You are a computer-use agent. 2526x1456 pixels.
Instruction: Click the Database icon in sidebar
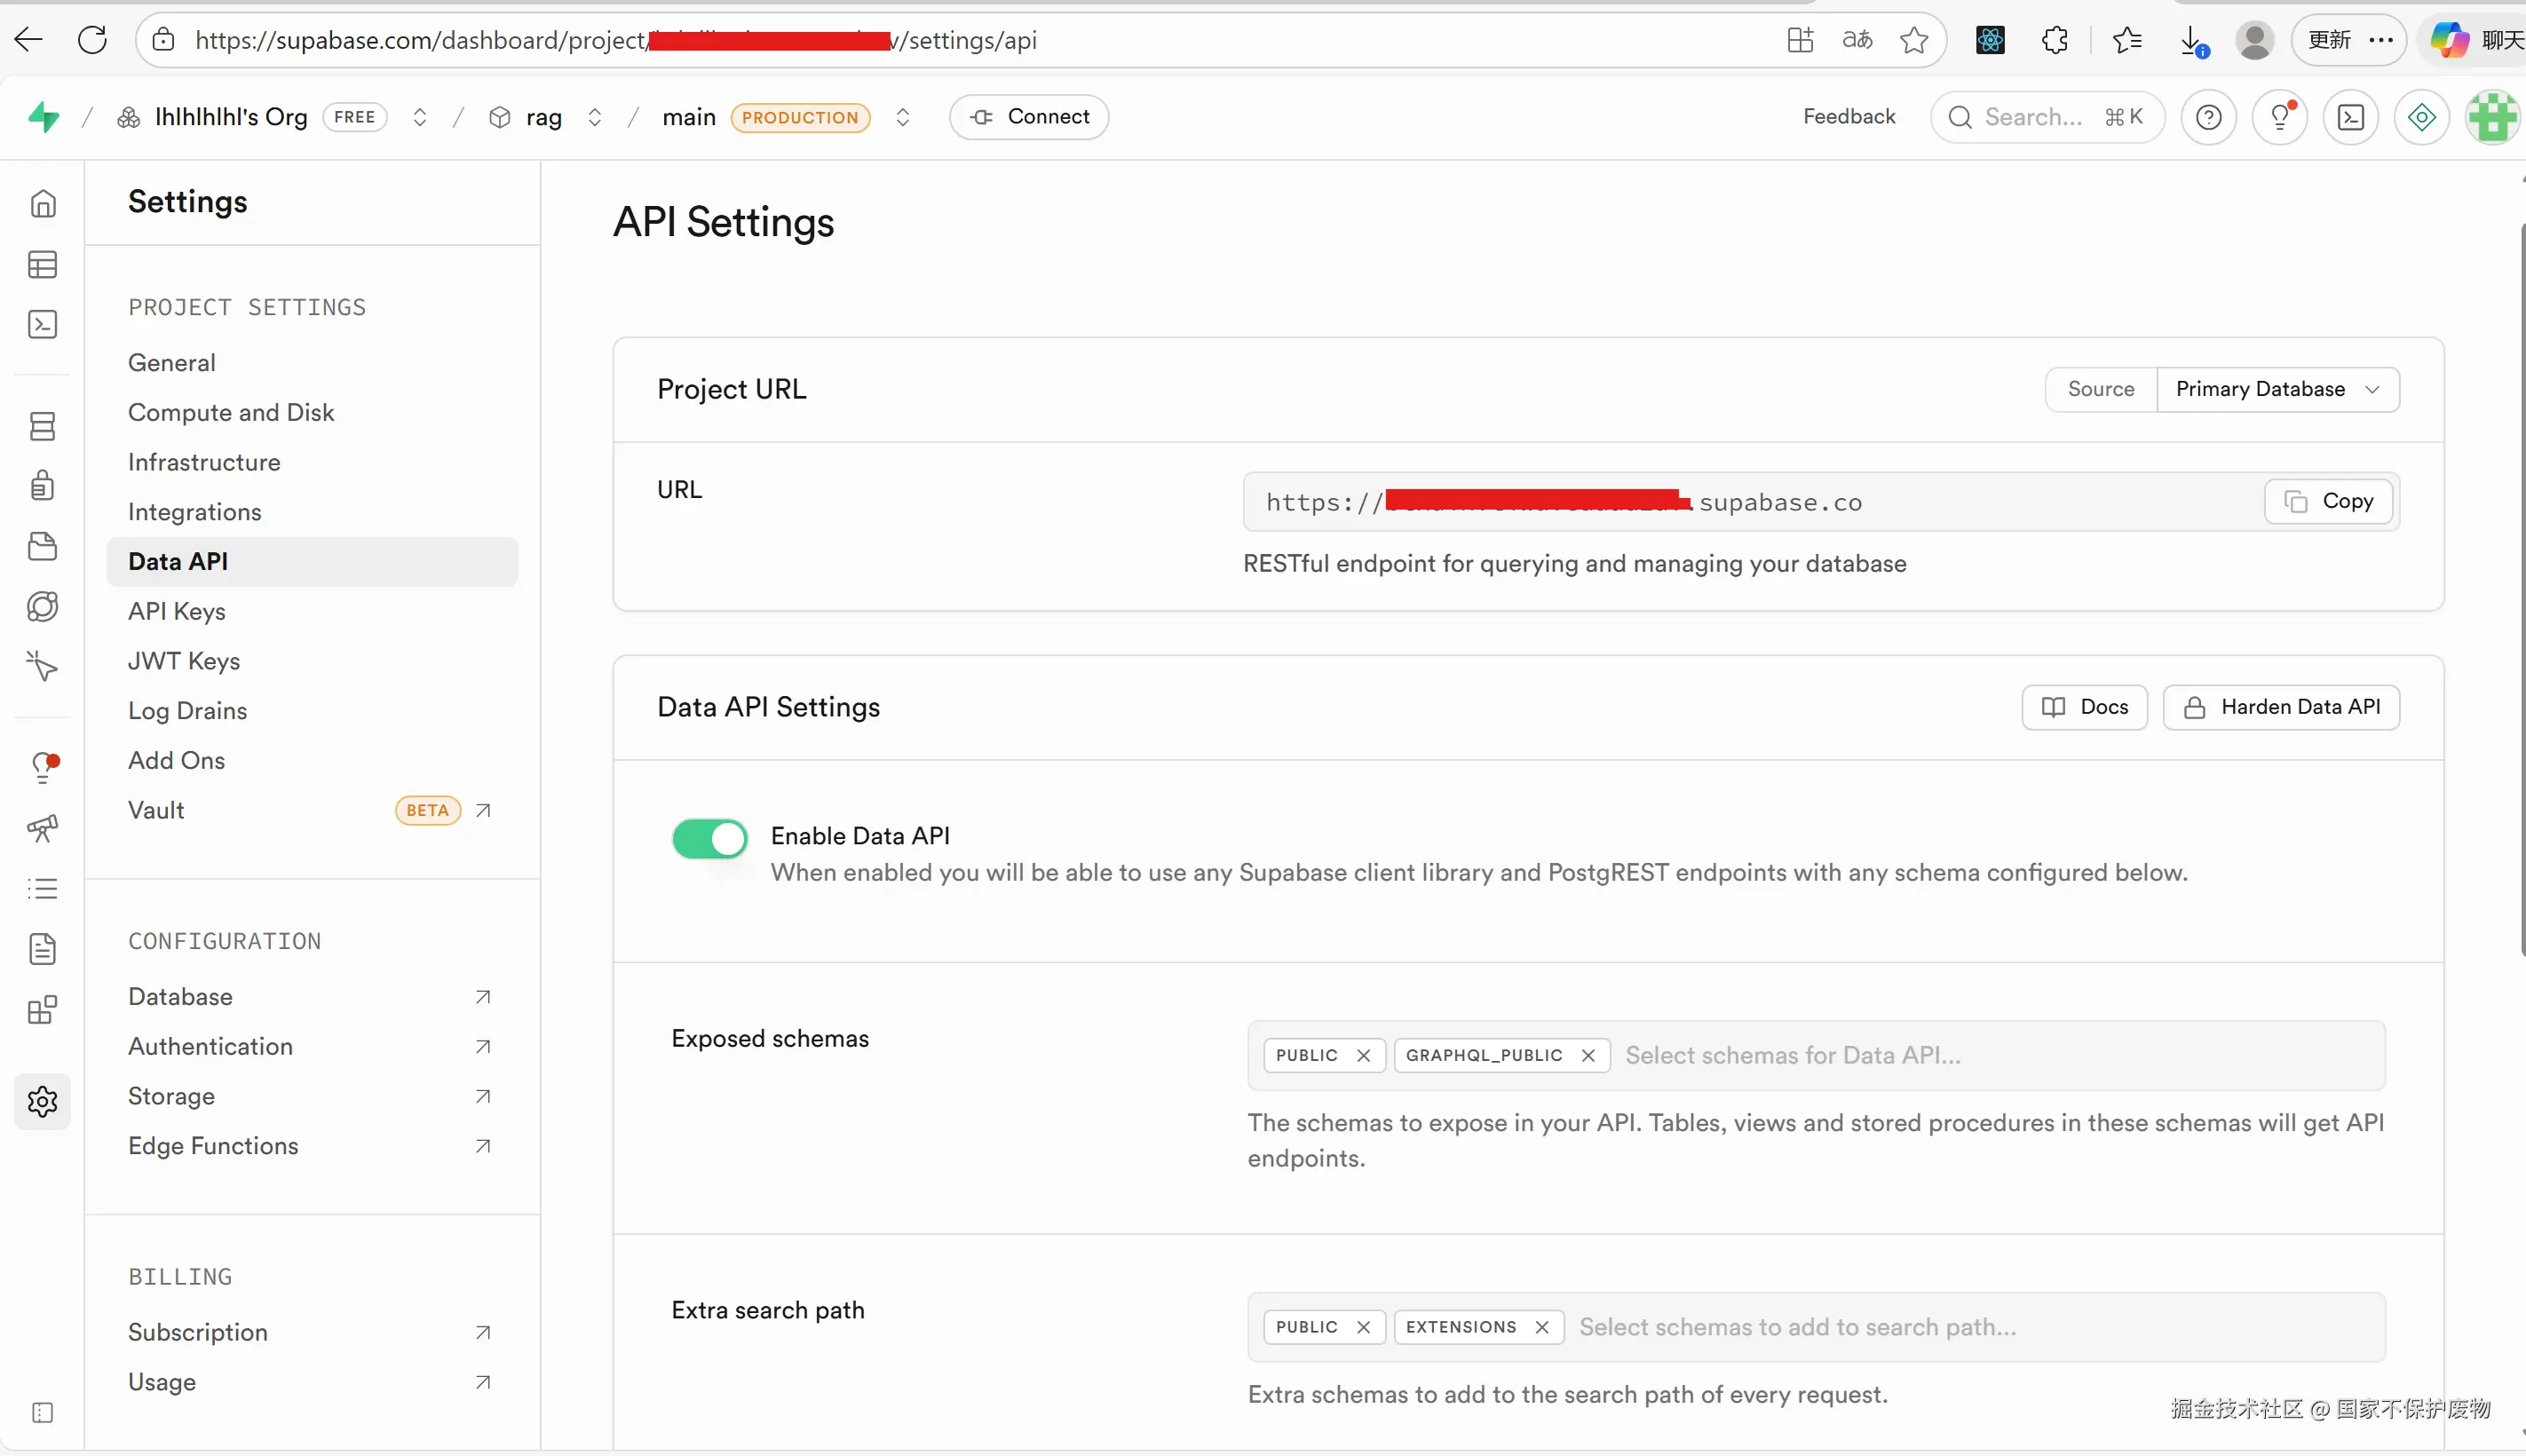[42, 427]
